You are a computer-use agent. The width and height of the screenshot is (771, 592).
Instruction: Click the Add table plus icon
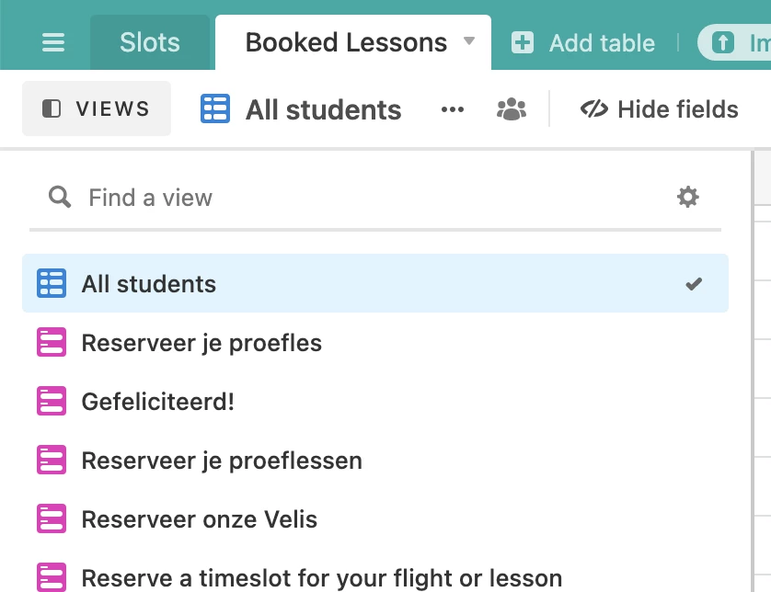click(523, 42)
